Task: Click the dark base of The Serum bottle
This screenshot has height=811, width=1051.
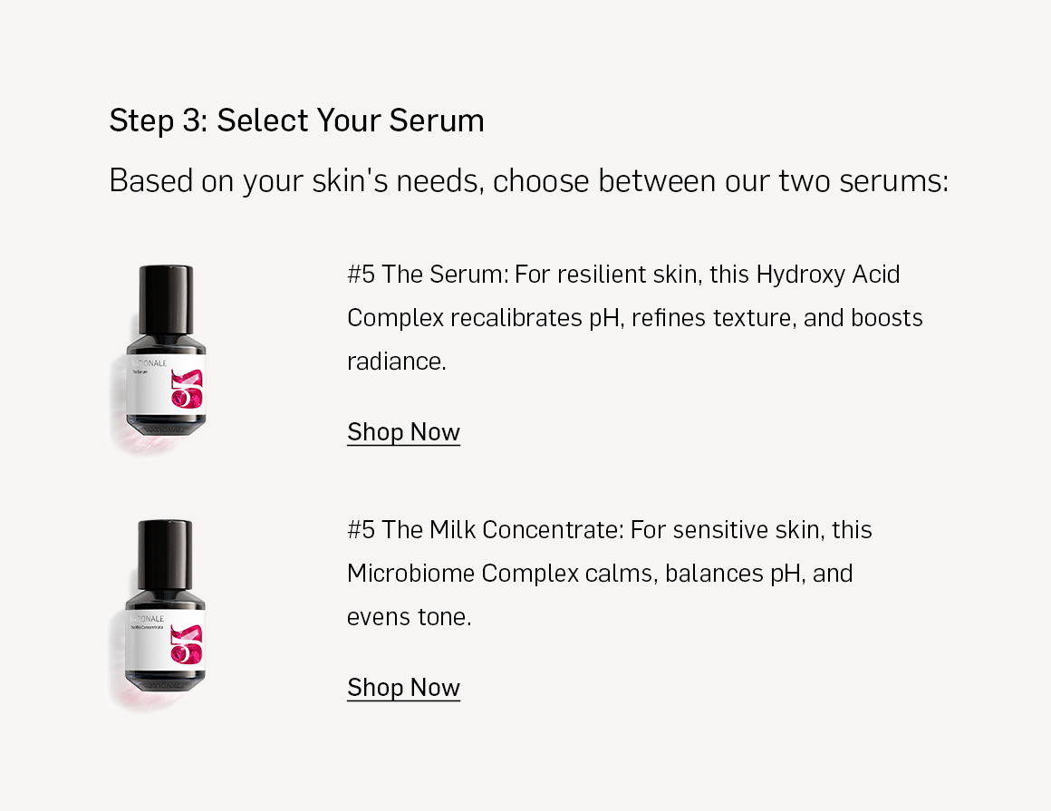Action: click(166, 425)
